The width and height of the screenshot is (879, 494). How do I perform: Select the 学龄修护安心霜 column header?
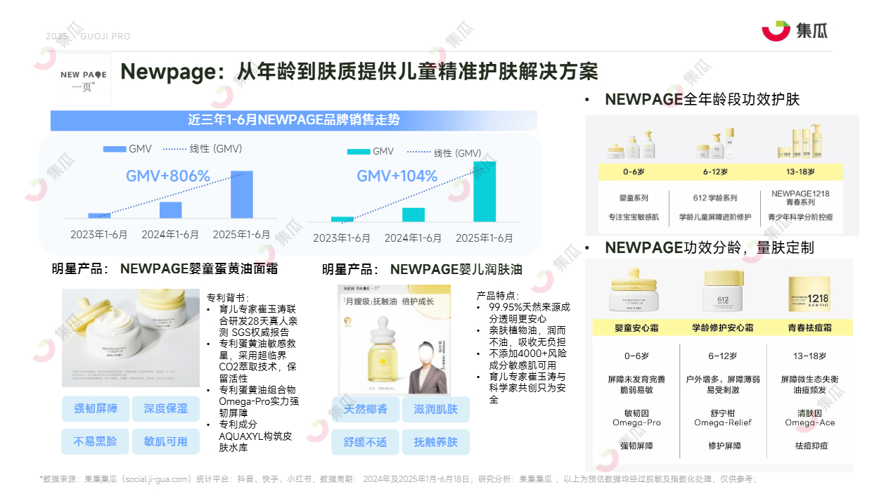click(723, 327)
